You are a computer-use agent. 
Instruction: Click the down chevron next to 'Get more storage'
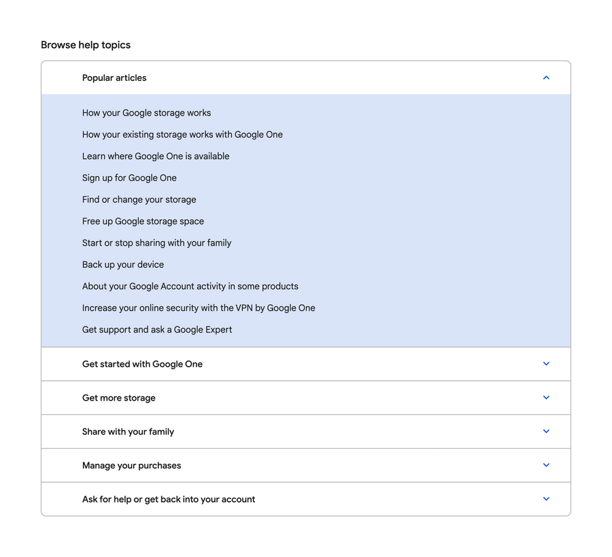[x=546, y=397]
